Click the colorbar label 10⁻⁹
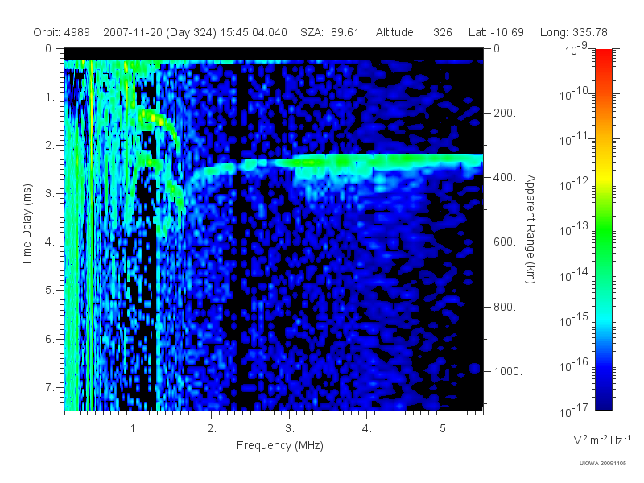644x483 pixels. 576,49
